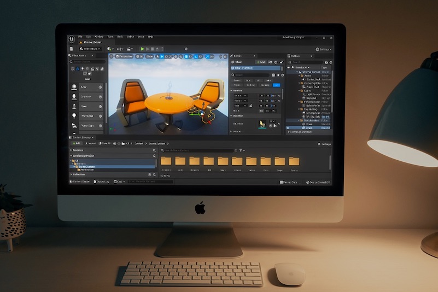Click Save All in Content Browser

coord(105,143)
